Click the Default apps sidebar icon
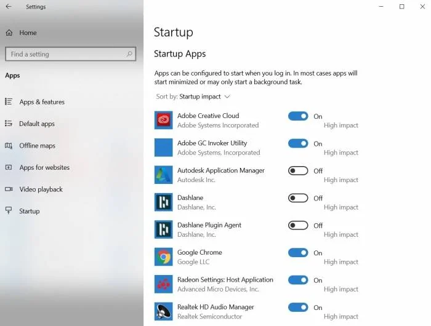The width and height of the screenshot is (431, 326). pos(9,124)
